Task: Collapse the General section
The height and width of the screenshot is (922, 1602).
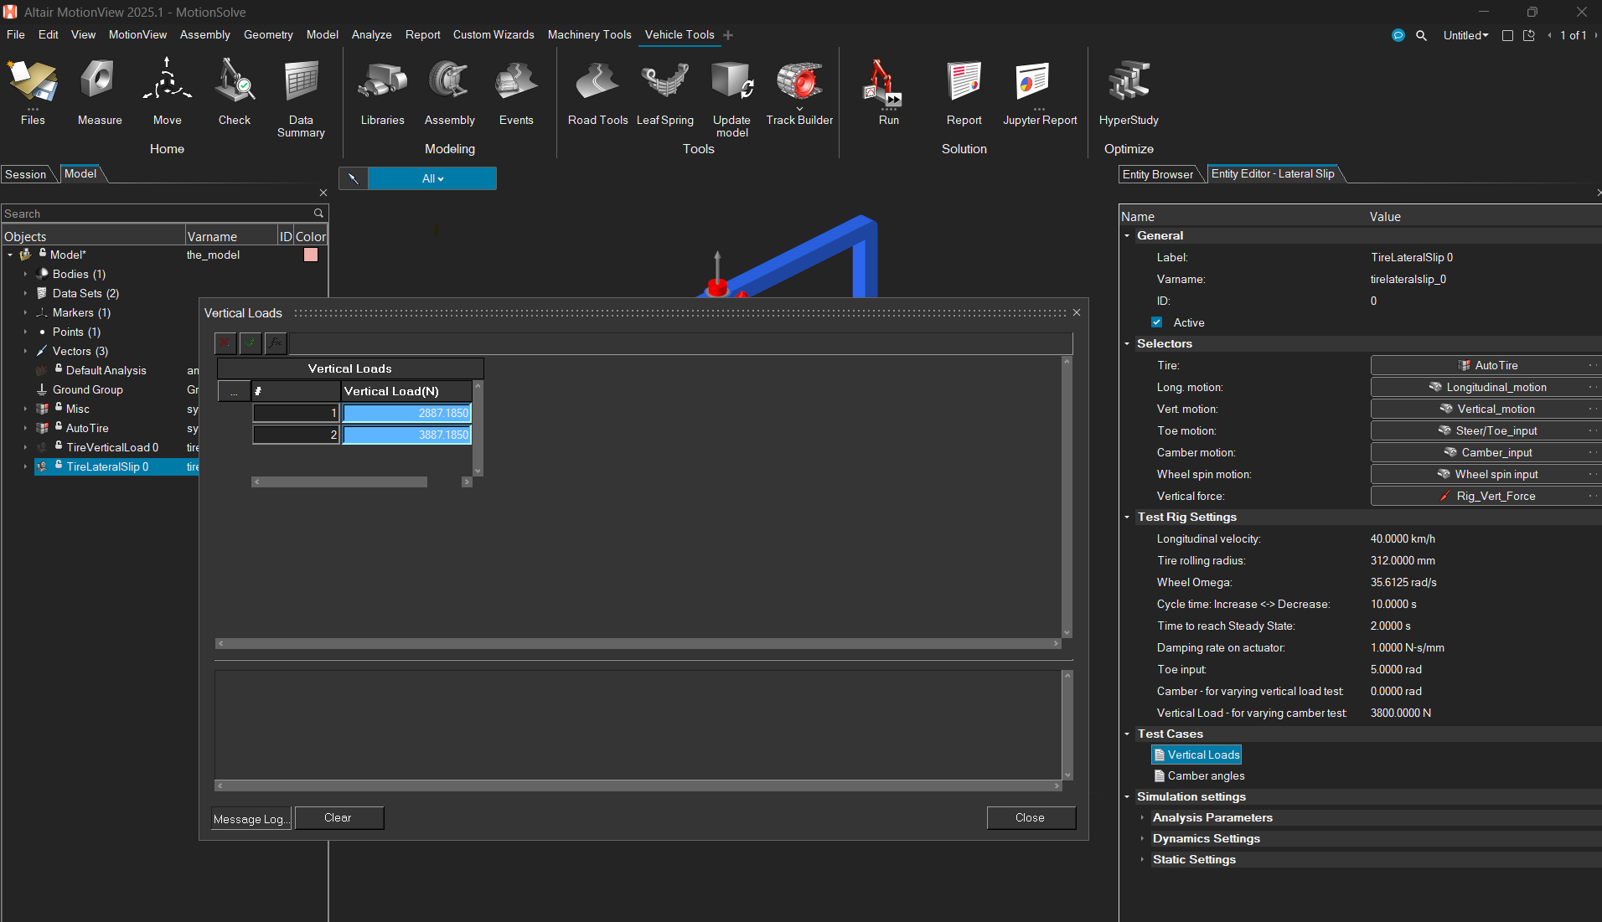Action: [1127, 236]
